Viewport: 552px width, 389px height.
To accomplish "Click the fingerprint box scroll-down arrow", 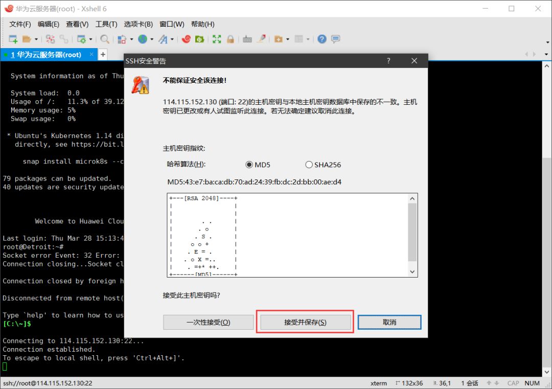I will pos(412,272).
